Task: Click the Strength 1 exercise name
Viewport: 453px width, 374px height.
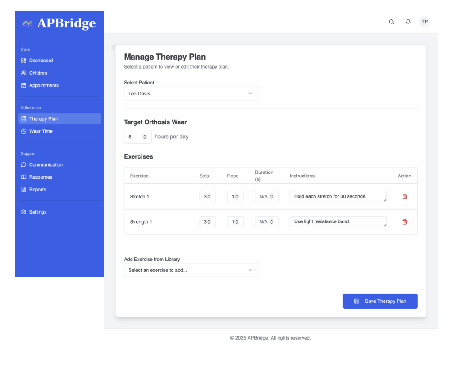Action: tap(141, 221)
